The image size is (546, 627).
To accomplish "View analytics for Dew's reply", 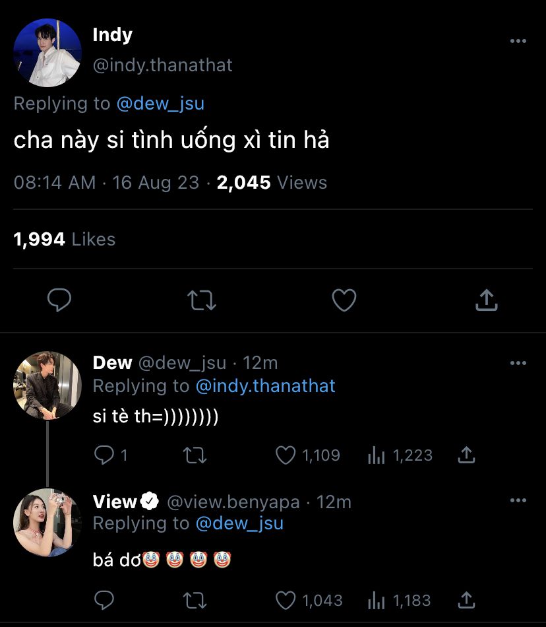I will [x=376, y=455].
